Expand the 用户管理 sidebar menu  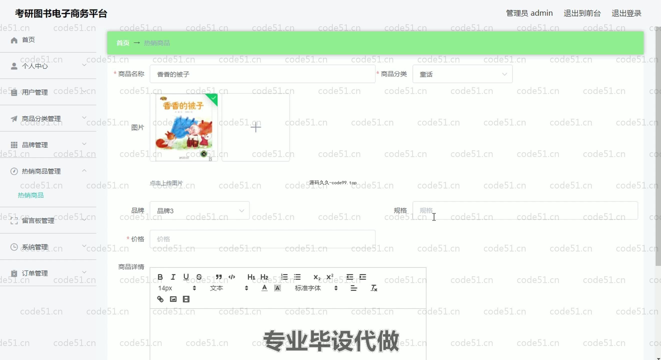point(48,92)
